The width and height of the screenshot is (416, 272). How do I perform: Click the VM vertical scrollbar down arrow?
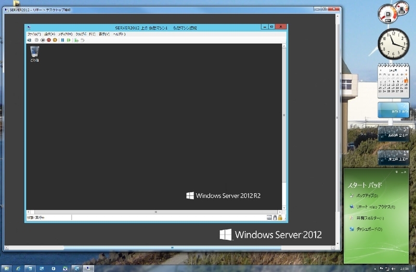coord(284,208)
